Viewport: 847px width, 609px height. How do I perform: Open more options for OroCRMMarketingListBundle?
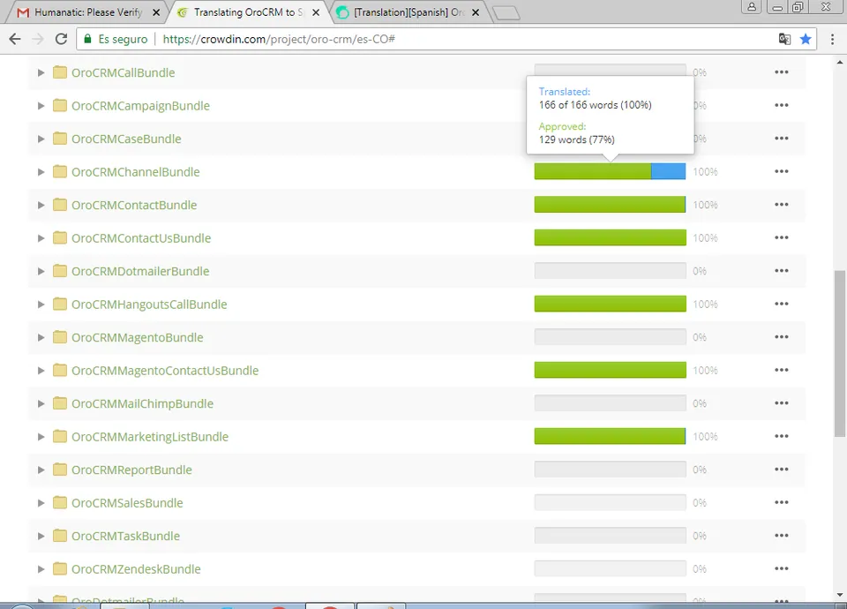point(781,436)
